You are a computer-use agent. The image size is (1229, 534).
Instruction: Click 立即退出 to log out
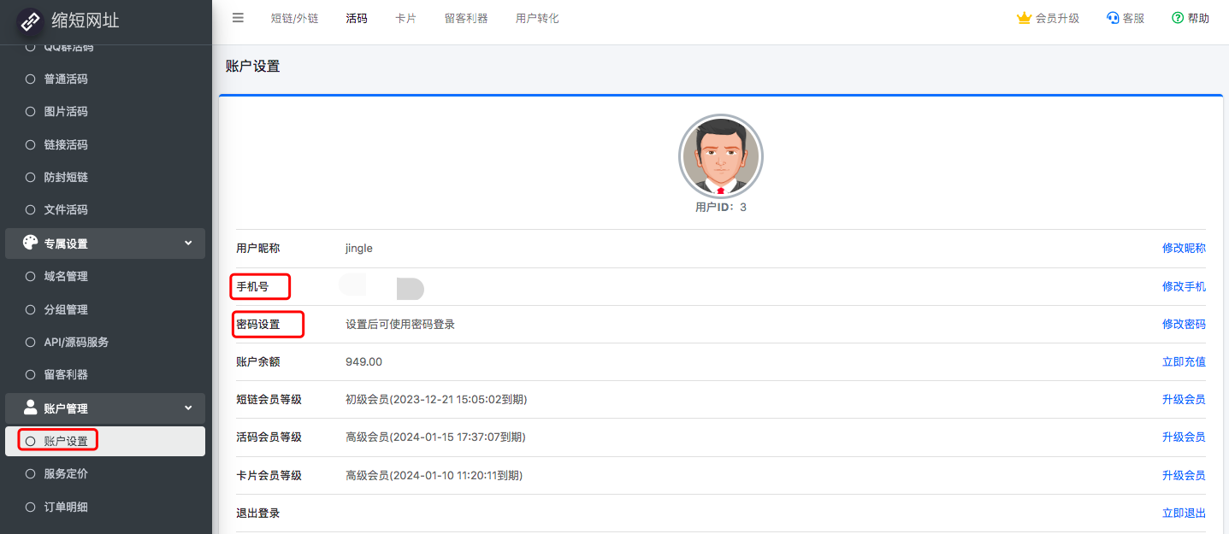1184,513
